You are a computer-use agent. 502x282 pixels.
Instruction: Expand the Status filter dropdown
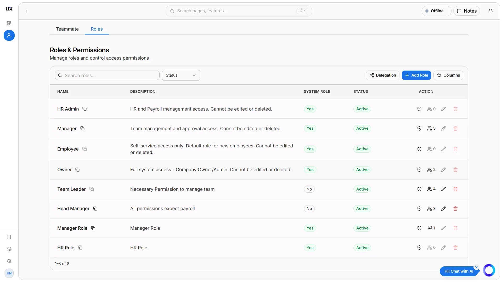pyautogui.click(x=181, y=75)
